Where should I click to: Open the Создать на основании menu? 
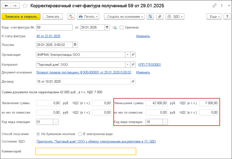point(124,17)
